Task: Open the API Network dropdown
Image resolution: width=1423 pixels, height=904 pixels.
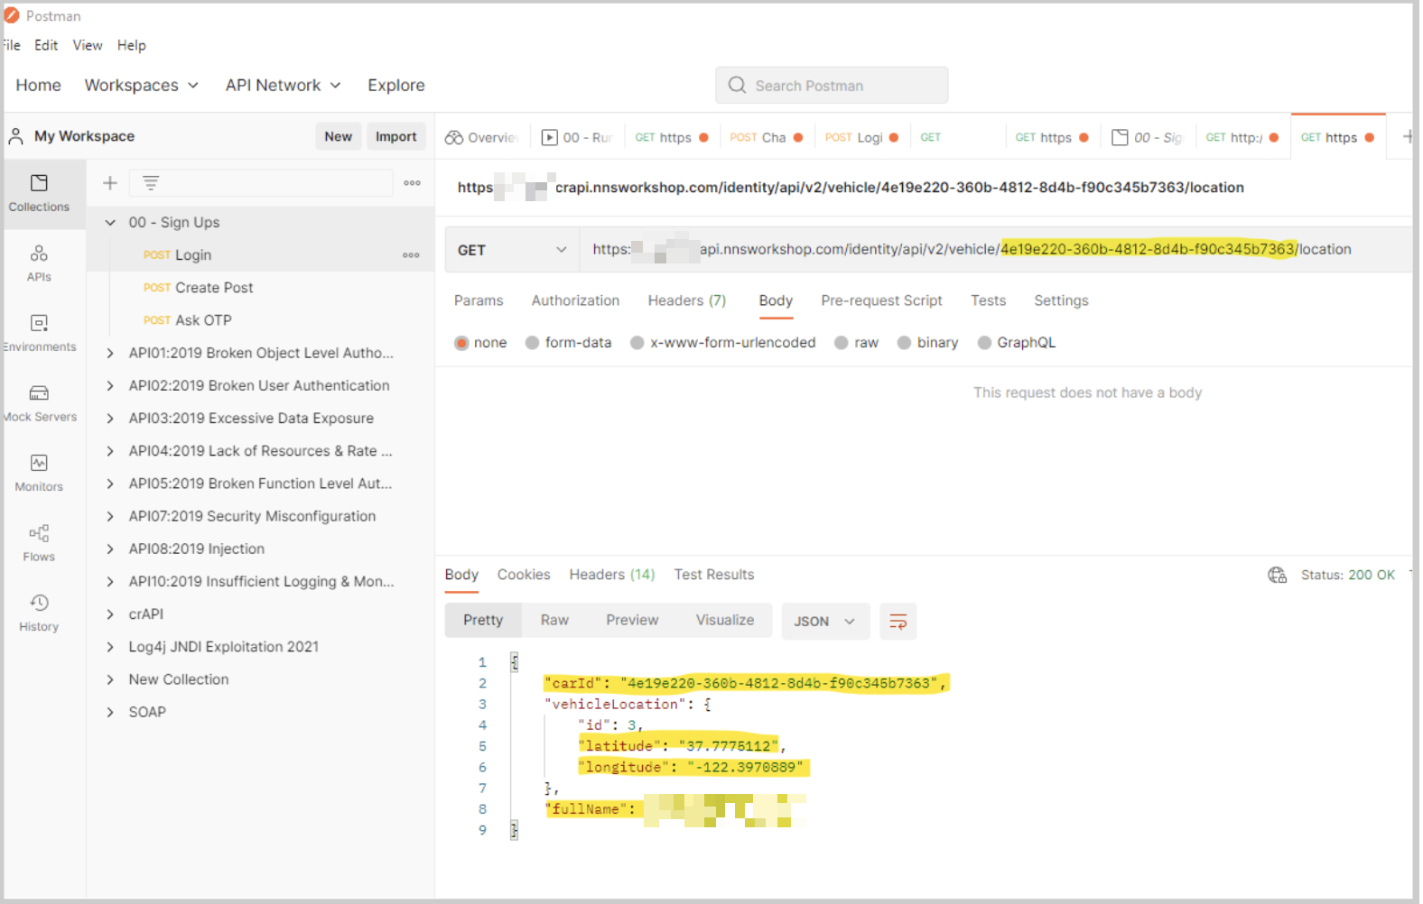Action: (284, 85)
